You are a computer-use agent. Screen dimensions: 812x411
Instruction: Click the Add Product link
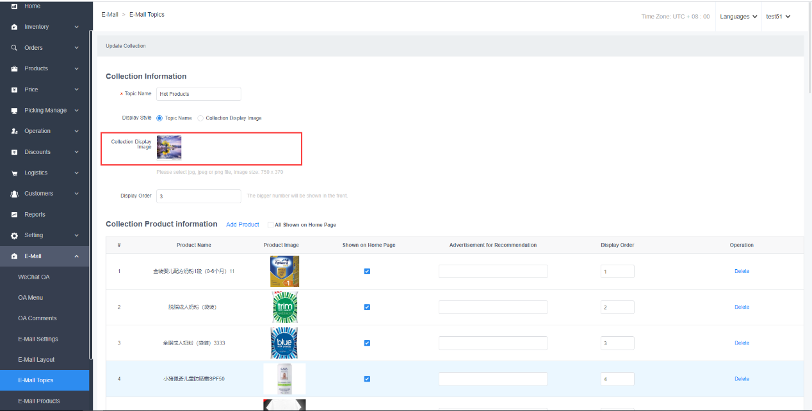[x=243, y=225]
